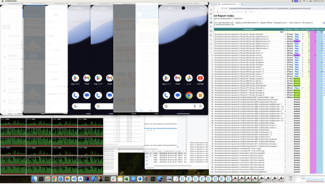Click the emulator toolbar back triangle icon
Image resolution: width=325 pixels, height=184 pixels.
coord(211,40)
